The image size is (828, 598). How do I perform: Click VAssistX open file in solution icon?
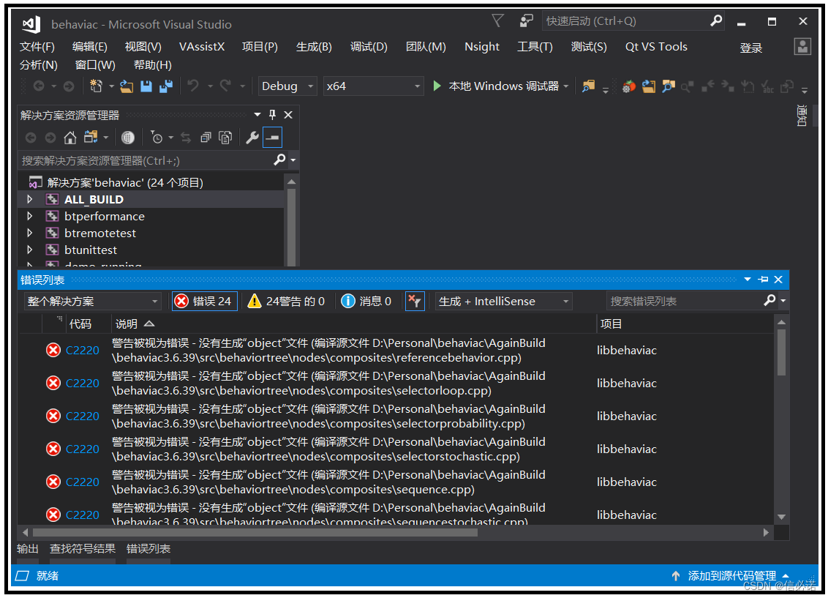649,86
